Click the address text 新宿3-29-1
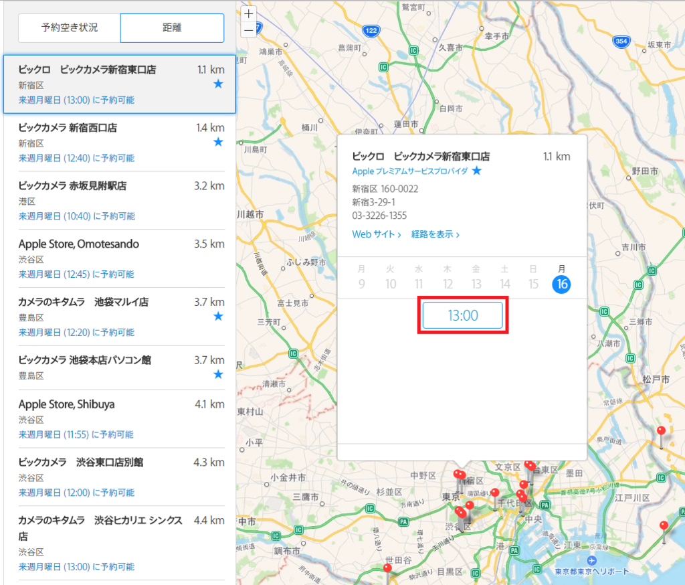This screenshot has height=585, width=685. [373, 202]
